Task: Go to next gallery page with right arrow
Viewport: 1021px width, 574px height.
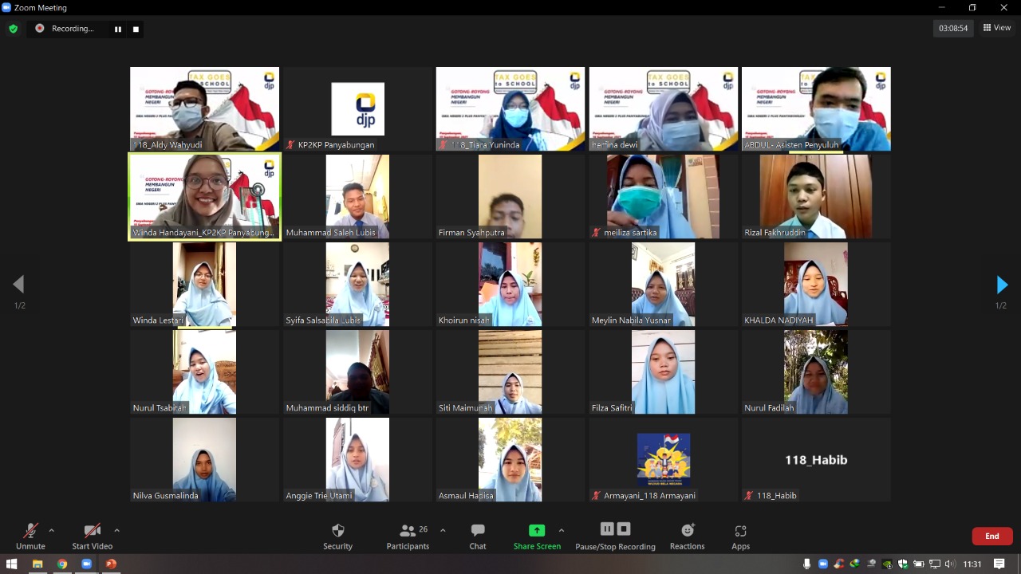Action: pos(1002,285)
